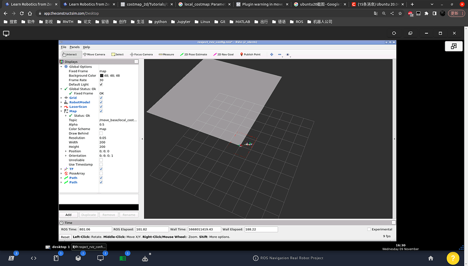Screen dimensions: 468x266
Task: Click the Add display button
Action: point(69,215)
